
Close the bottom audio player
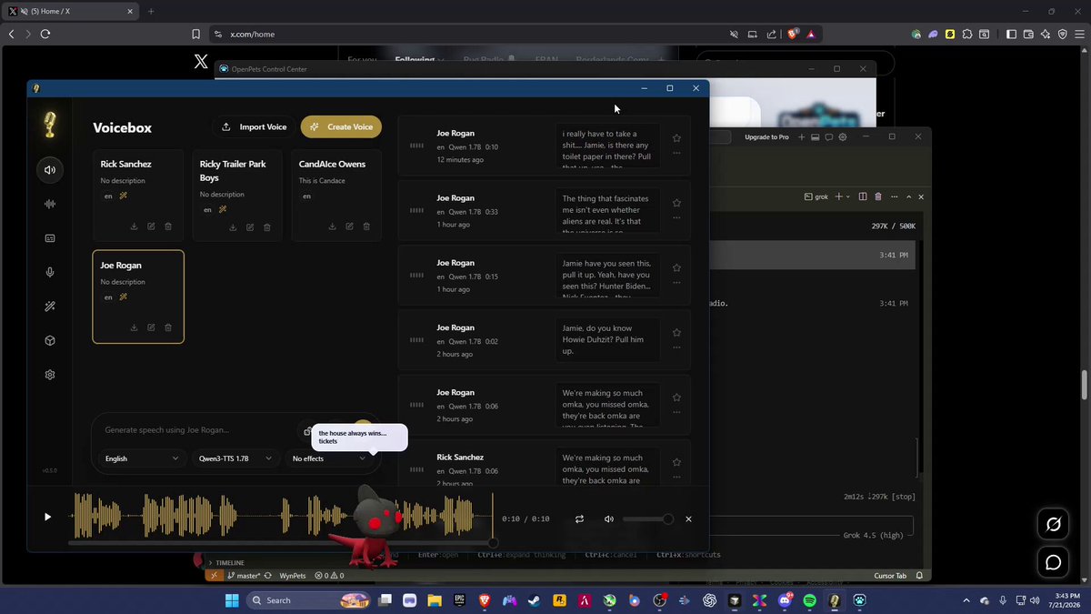[x=688, y=518]
